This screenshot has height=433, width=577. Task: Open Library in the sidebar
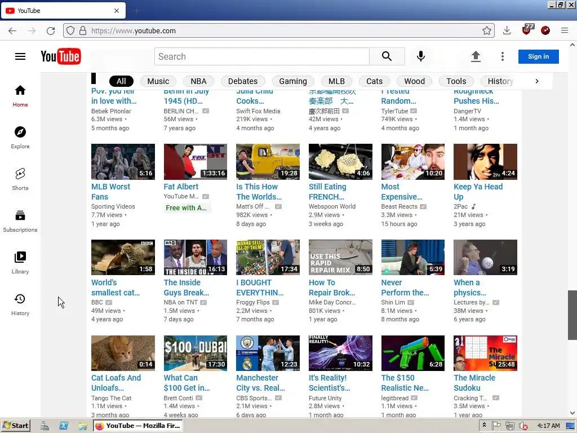click(20, 263)
